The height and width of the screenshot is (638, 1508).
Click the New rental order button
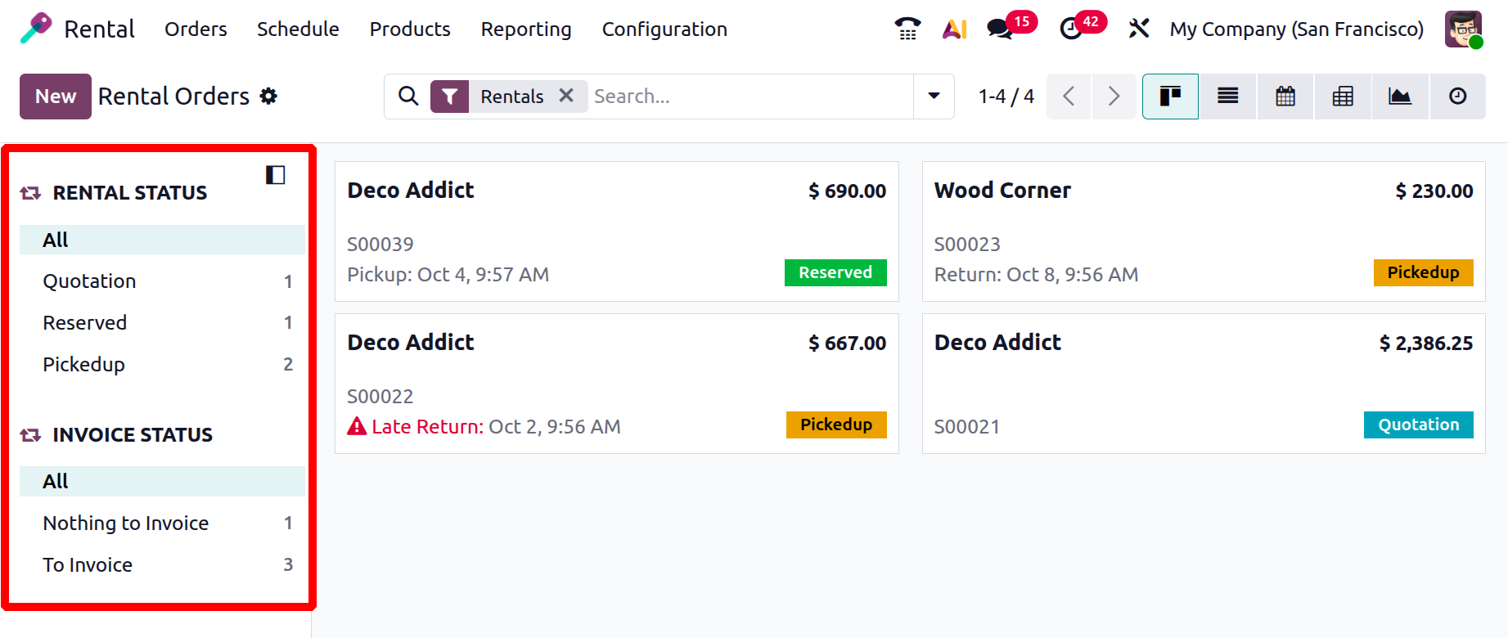tap(56, 97)
